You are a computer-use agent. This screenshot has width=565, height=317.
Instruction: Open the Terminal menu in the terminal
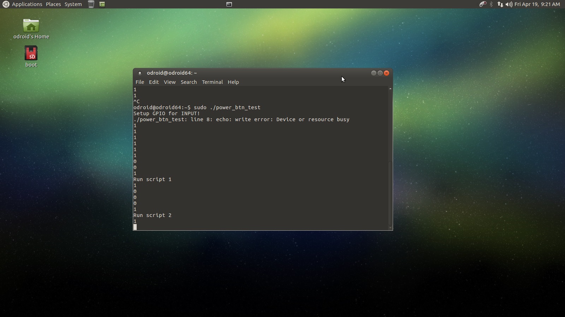(x=212, y=82)
